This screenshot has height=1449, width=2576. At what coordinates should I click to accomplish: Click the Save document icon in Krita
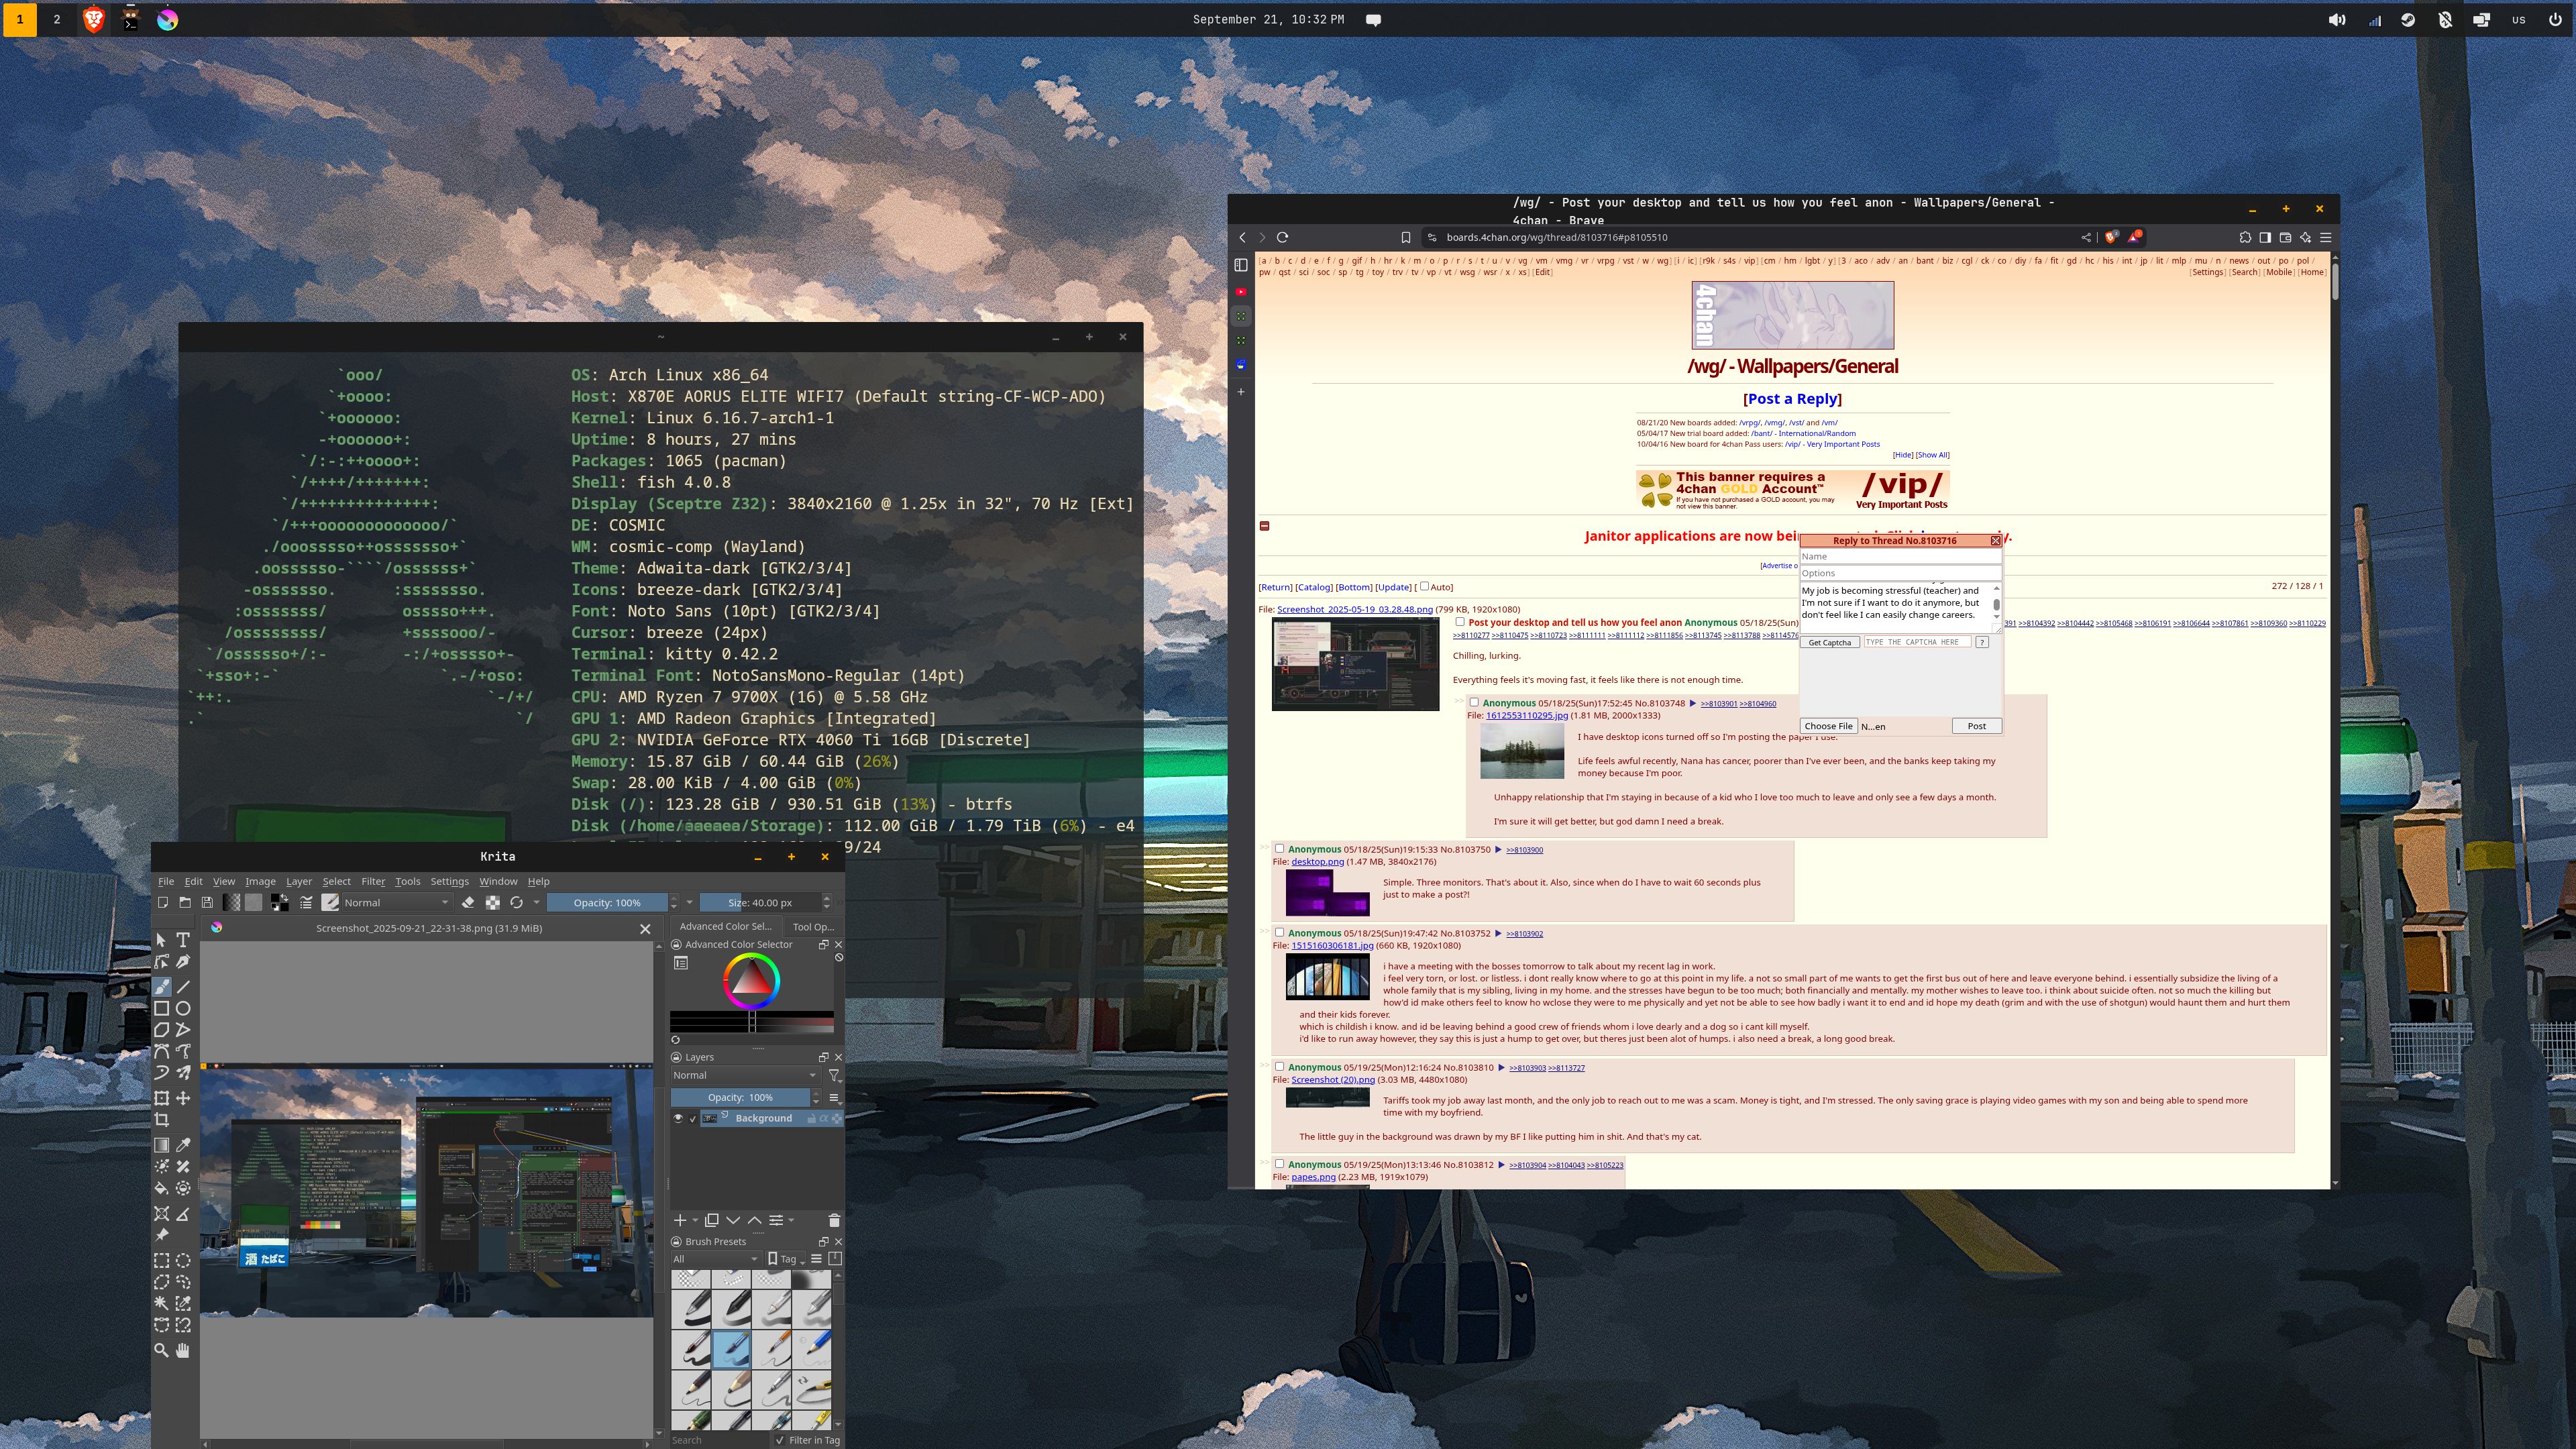click(x=207, y=902)
